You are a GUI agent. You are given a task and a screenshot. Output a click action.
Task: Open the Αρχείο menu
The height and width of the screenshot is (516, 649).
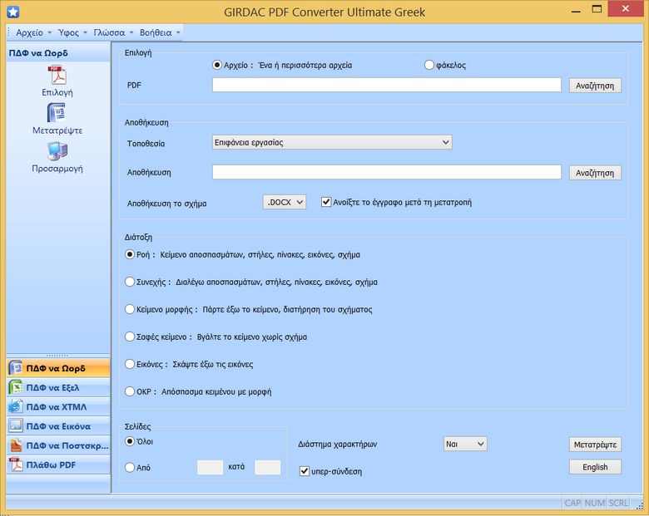33,32
